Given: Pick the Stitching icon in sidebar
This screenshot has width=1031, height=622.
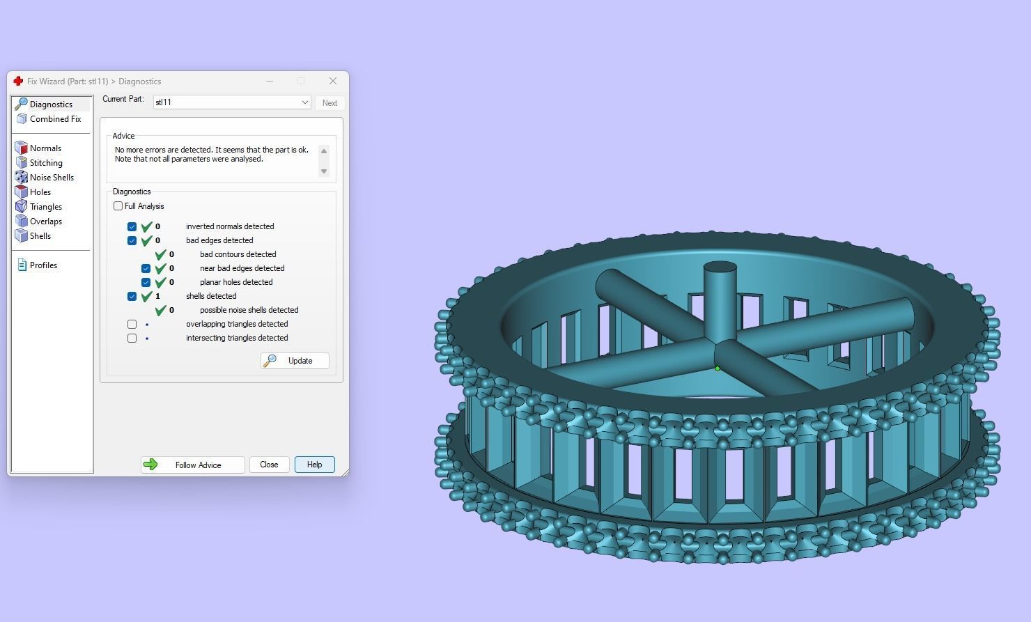Looking at the screenshot, I should coord(22,163).
